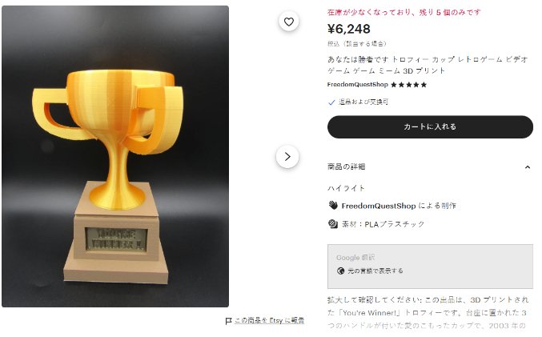This screenshot has width=542, height=337.
Task: Click the ¥6,248 price text
Action: click(x=349, y=29)
